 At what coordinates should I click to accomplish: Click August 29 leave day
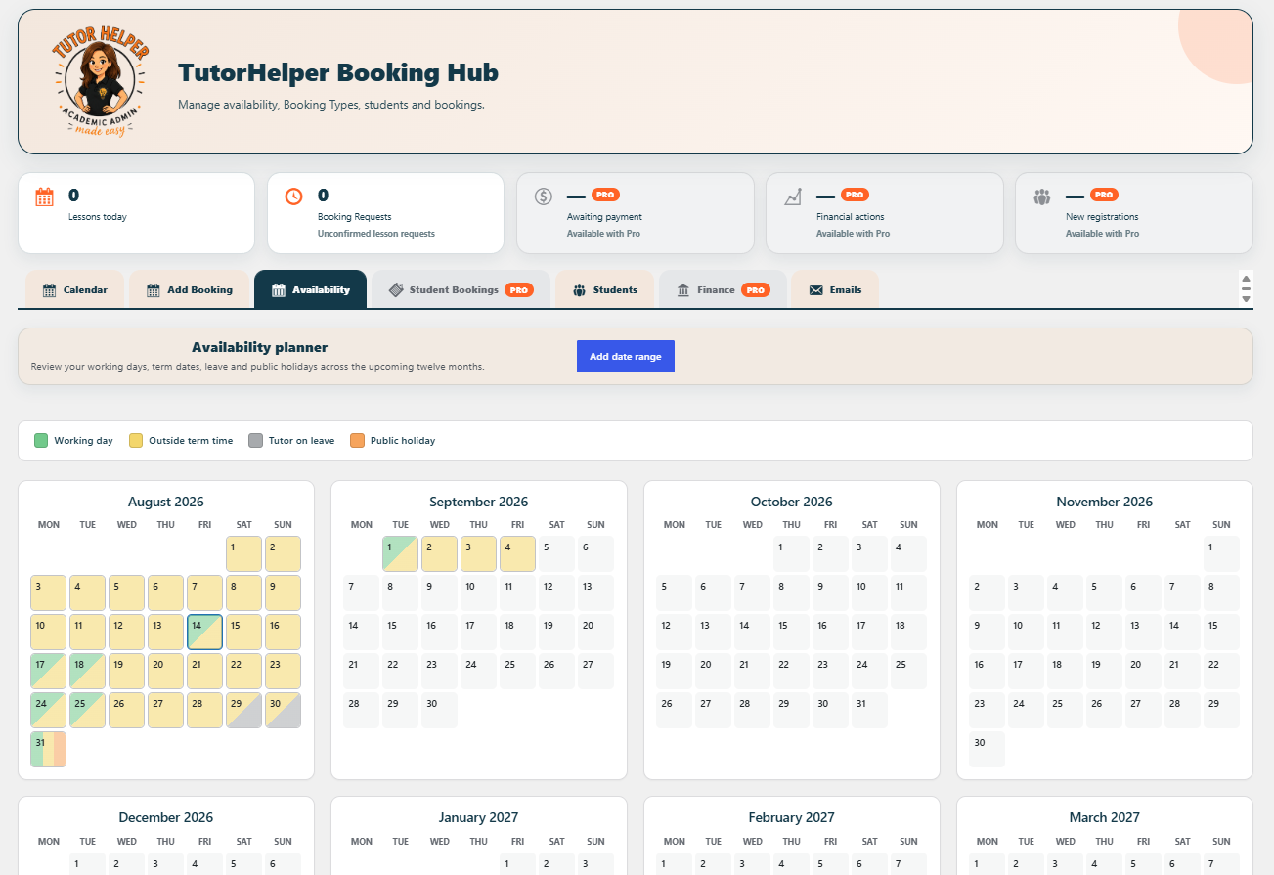pyautogui.click(x=243, y=711)
